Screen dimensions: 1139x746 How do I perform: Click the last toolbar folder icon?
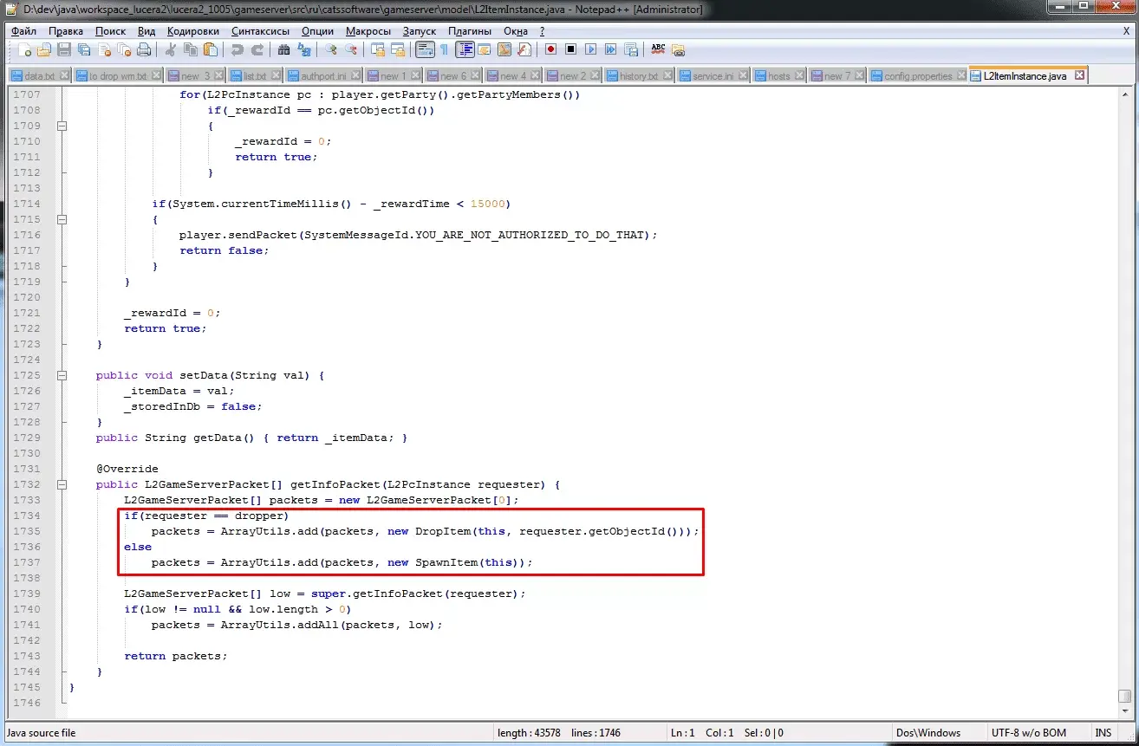(678, 49)
